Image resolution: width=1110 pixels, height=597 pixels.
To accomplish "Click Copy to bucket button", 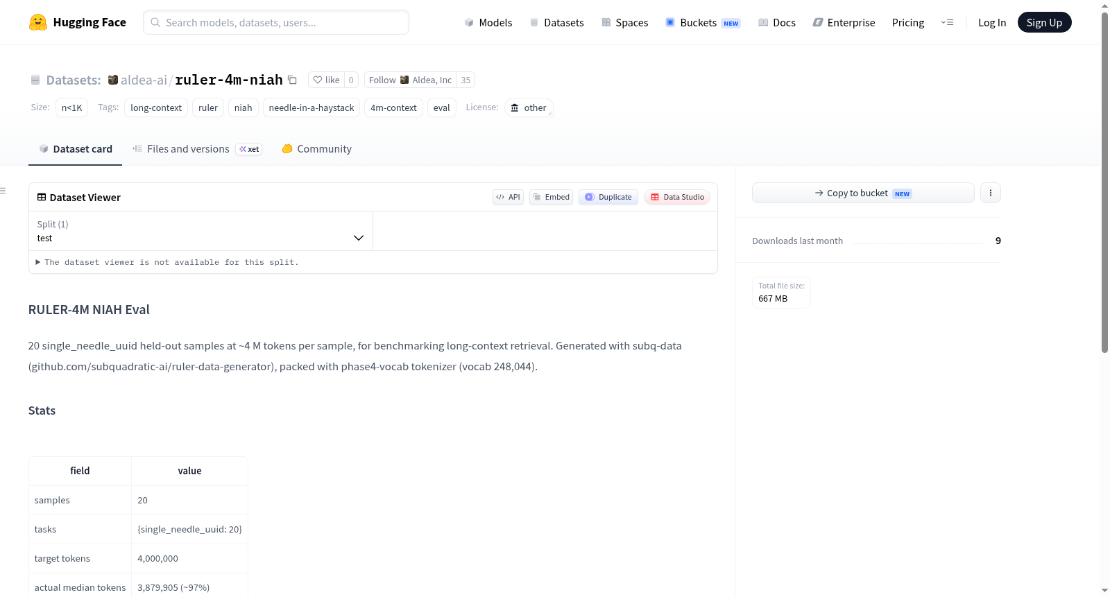I will click(863, 193).
